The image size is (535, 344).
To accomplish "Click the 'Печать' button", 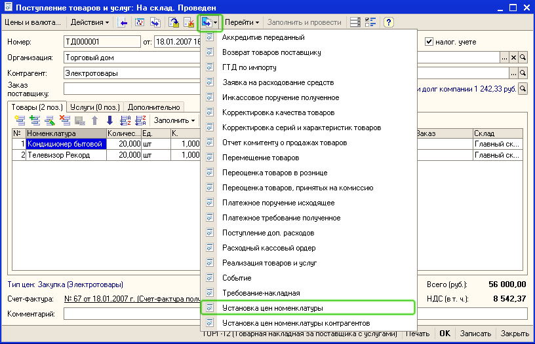I will tap(417, 334).
